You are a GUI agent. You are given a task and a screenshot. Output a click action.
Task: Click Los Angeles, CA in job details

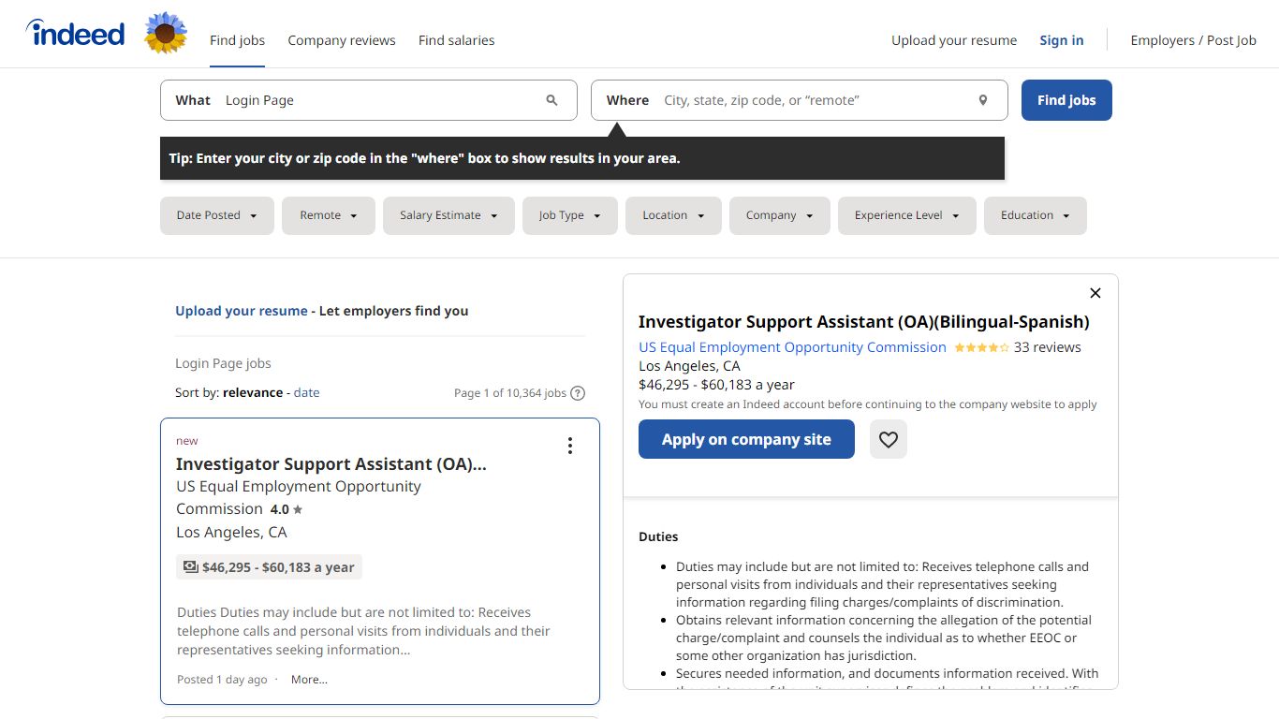(x=689, y=366)
